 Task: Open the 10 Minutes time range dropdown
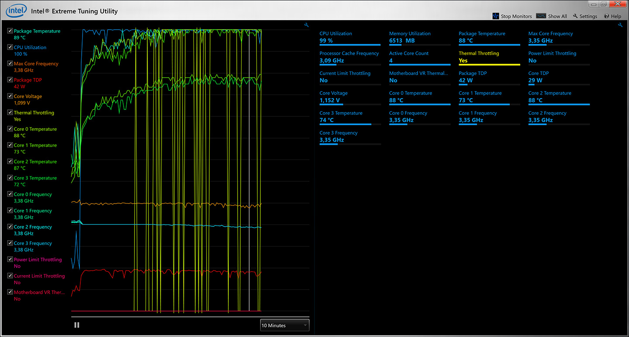click(284, 325)
